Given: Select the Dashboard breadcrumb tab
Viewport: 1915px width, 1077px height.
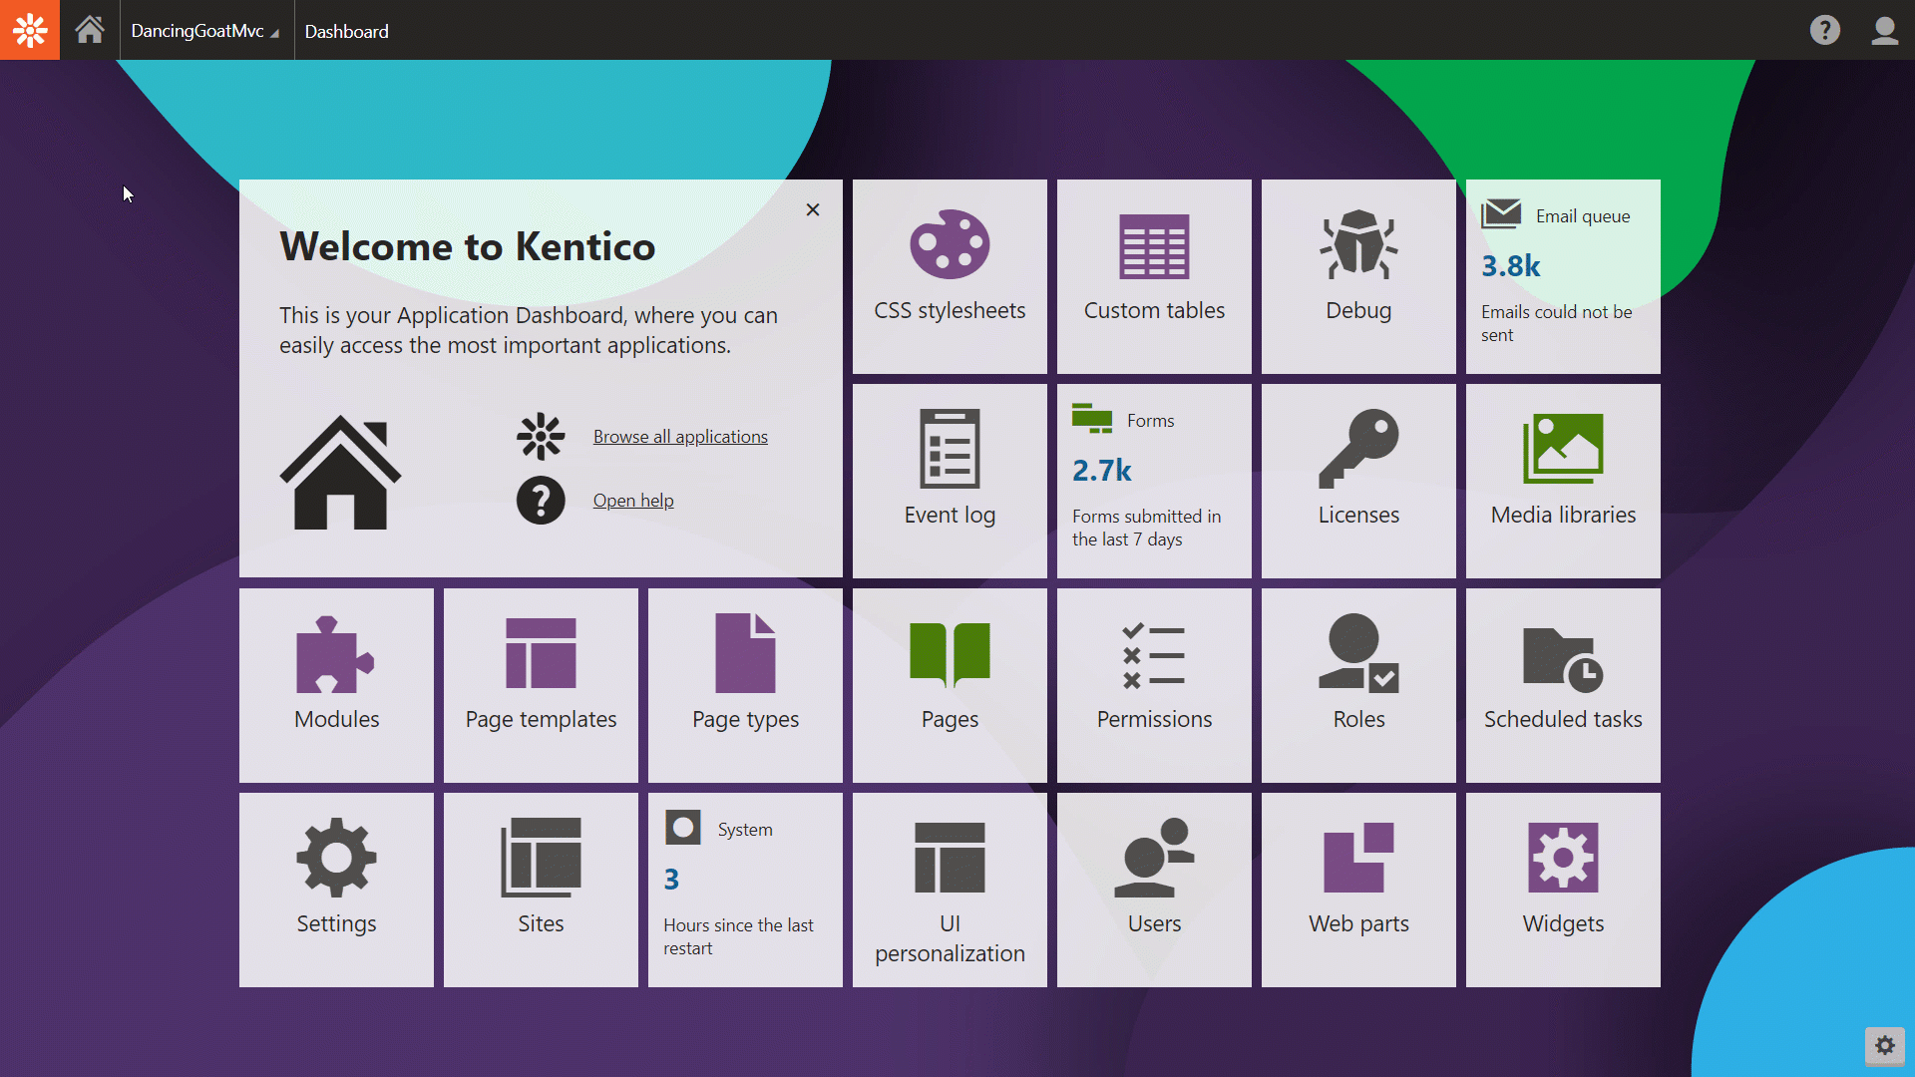Looking at the screenshot, I should pyautogui.click(x=346, y=31).
